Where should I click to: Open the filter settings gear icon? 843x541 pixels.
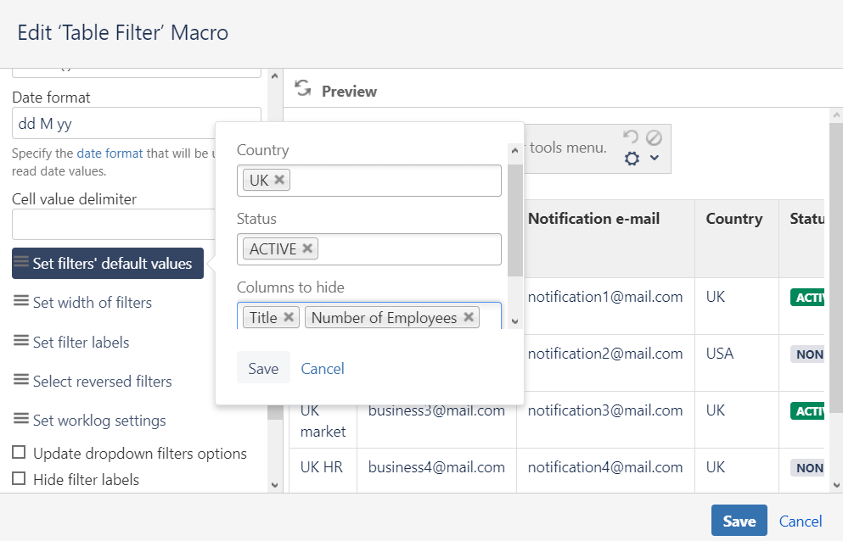coord(632,159)
